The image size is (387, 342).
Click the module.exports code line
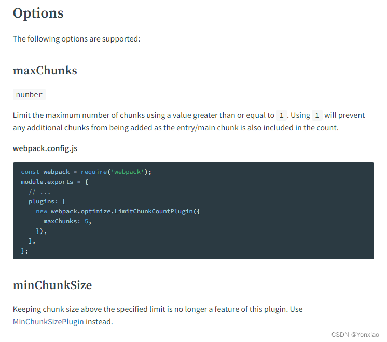54,182
